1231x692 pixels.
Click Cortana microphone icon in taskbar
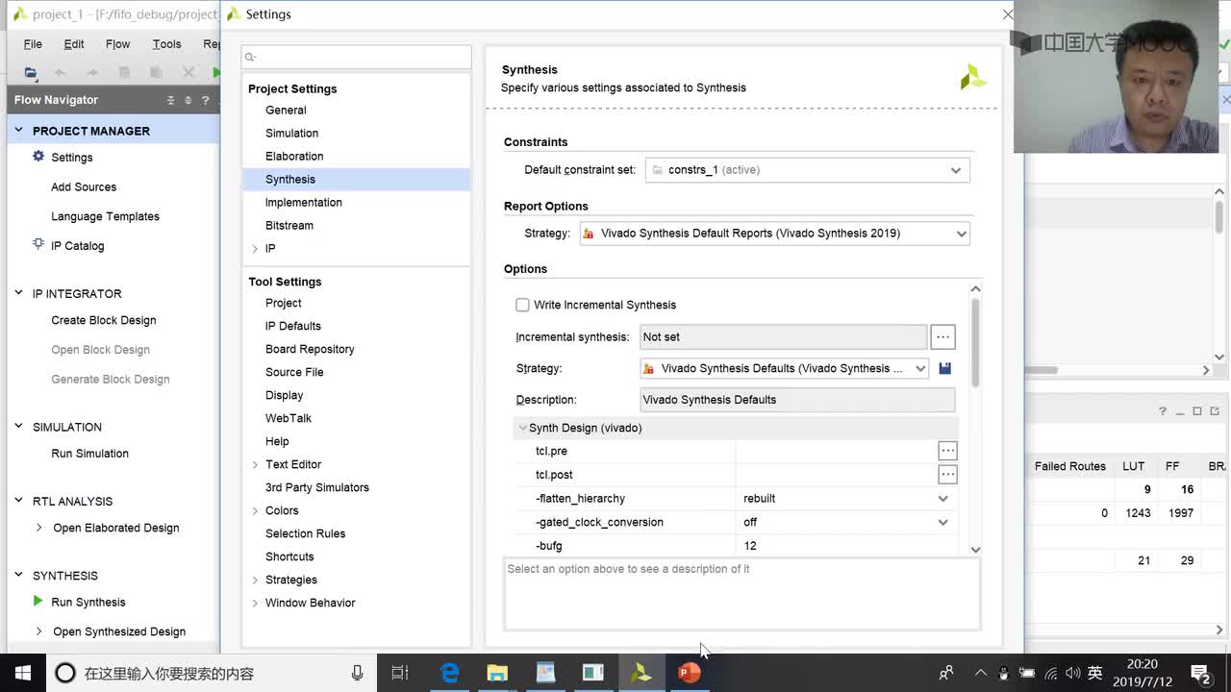(357, 673)
